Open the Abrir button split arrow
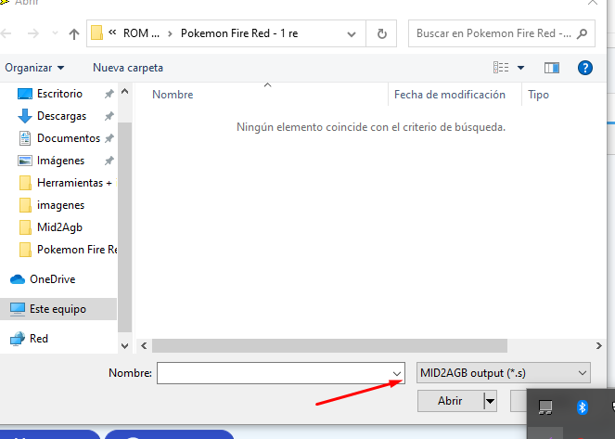The height and width of the screenshot is (439, 615). pyautogui.click(x=491, y=401)
